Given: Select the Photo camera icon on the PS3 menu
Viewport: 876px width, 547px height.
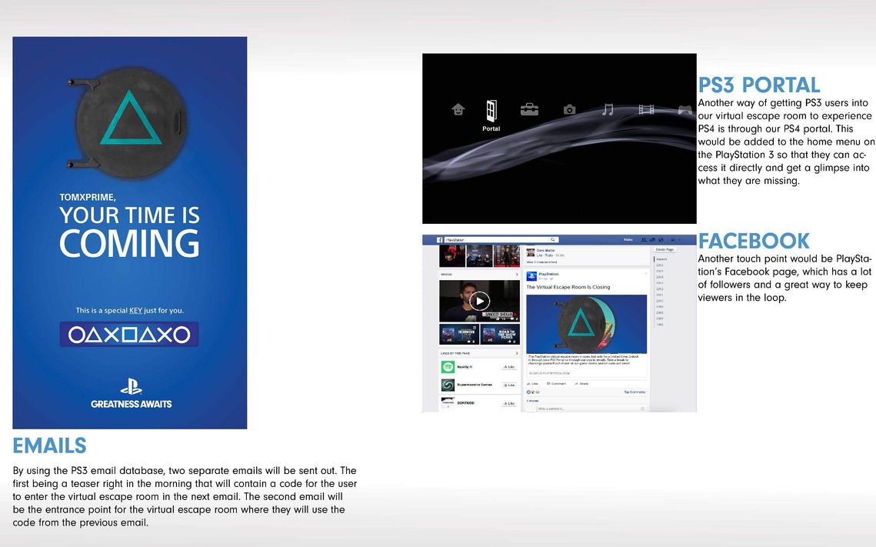Looking at the screenshot, I should [569, 109].
